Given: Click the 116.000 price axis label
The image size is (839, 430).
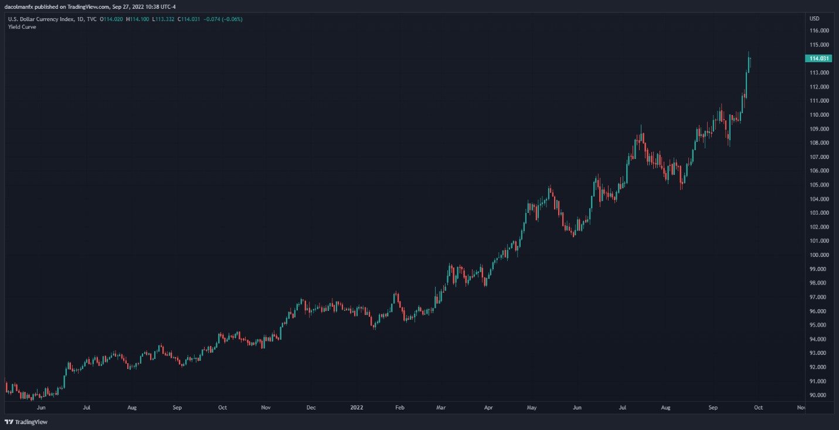Looking at the screenshot, I should (x=818, y=31).
